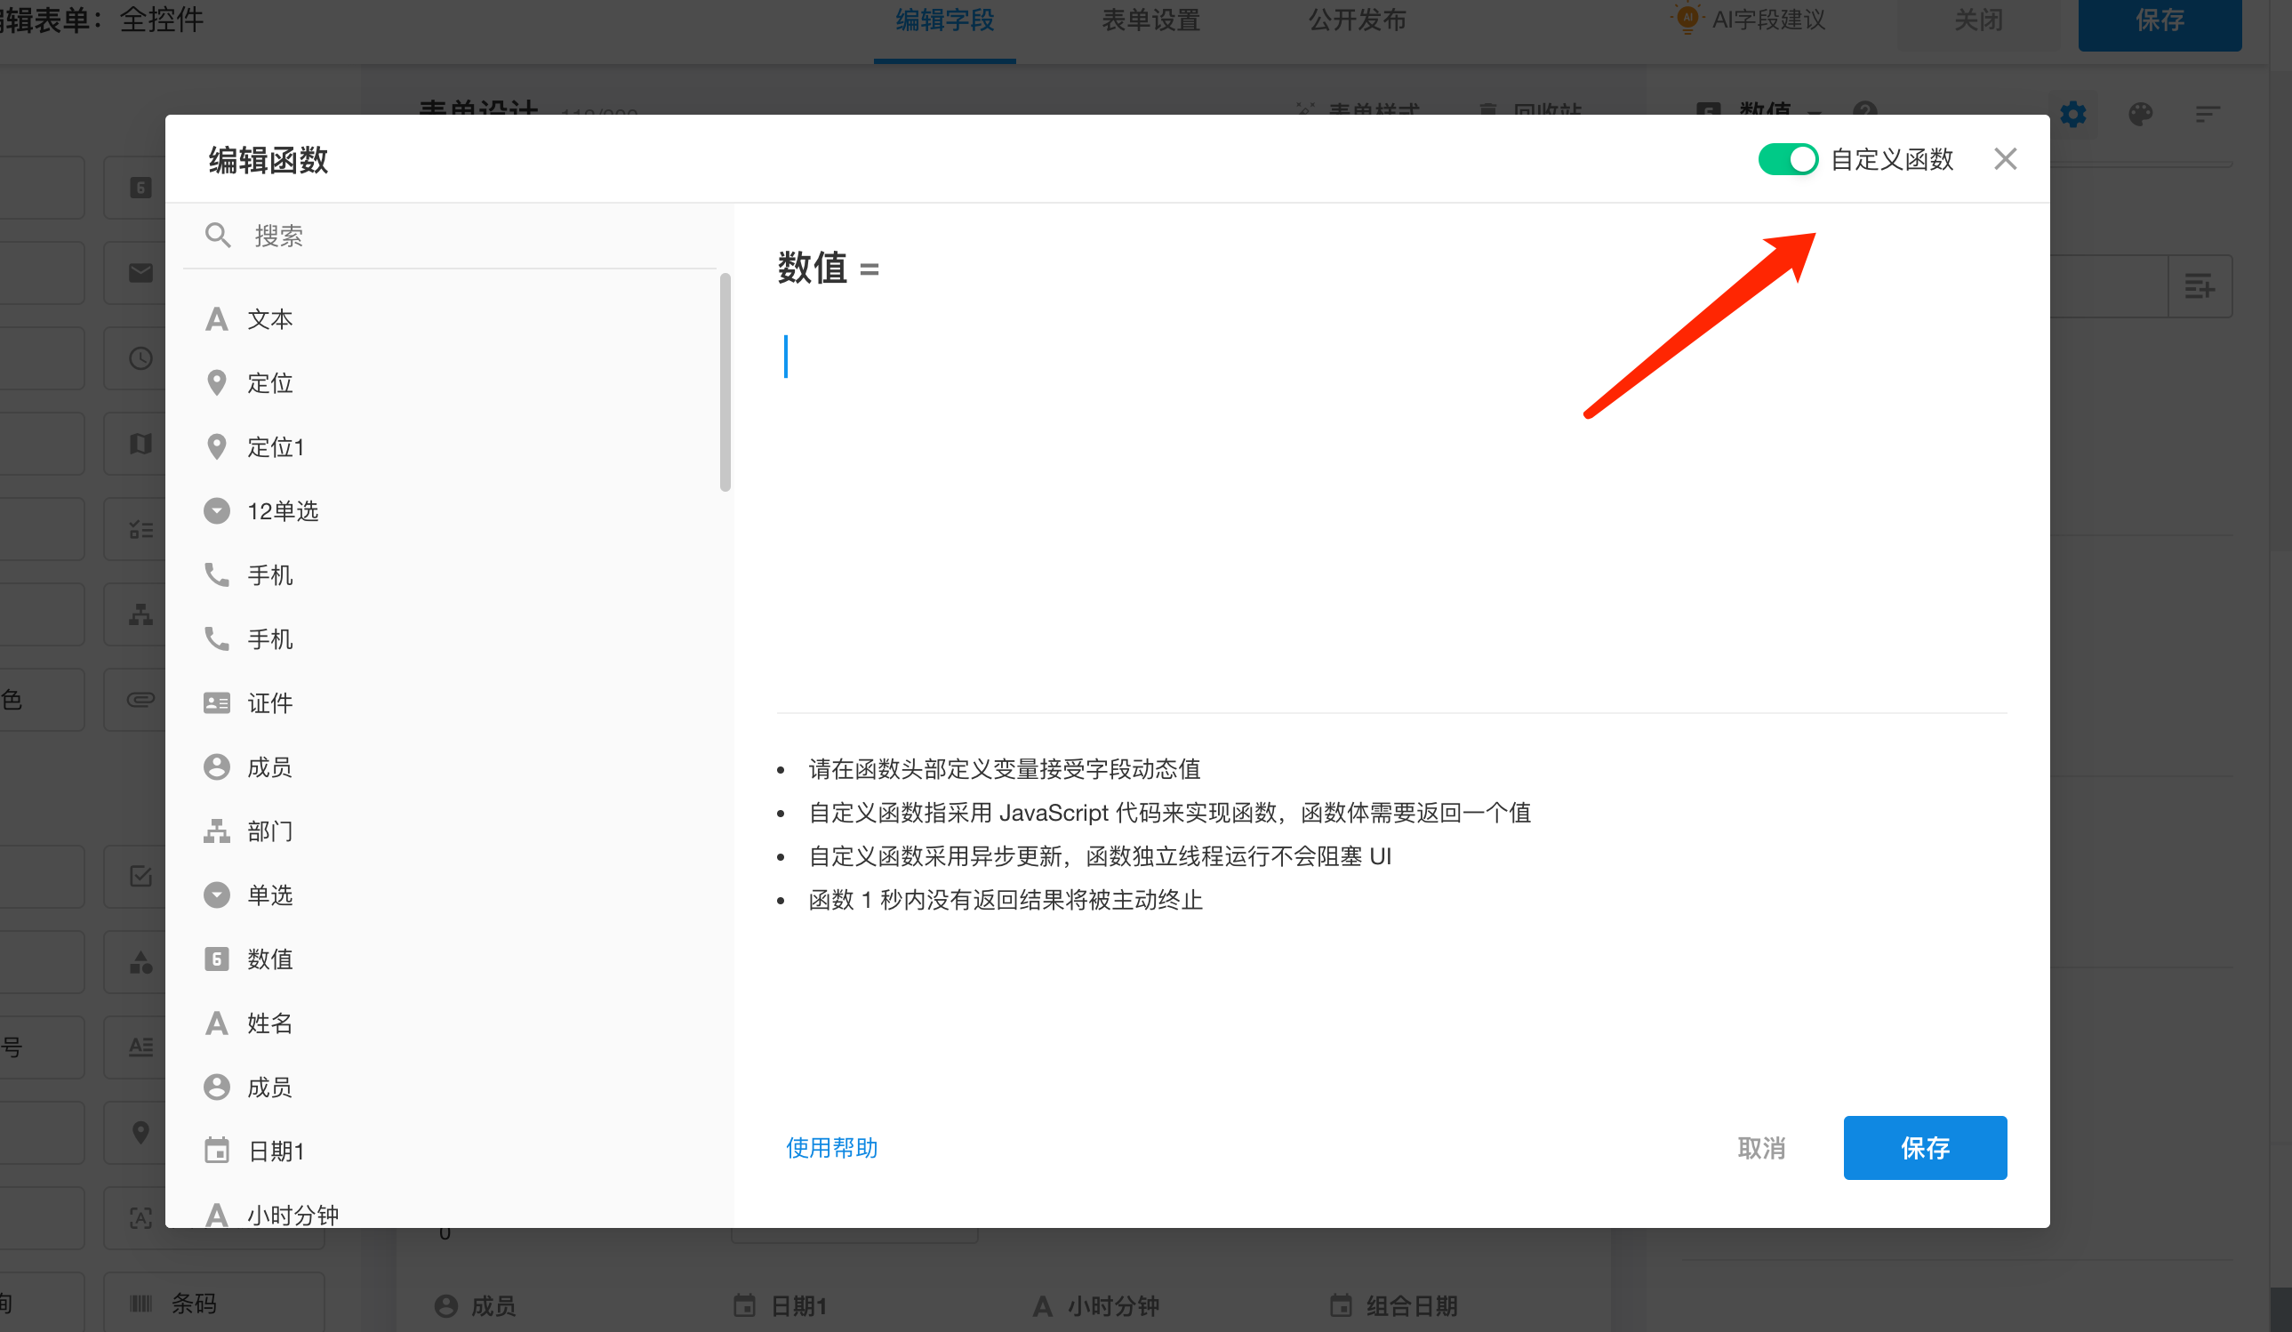Open the 使用帮助 link
Viewport: 2292px width, 1332px height.
pos(831,1147)
